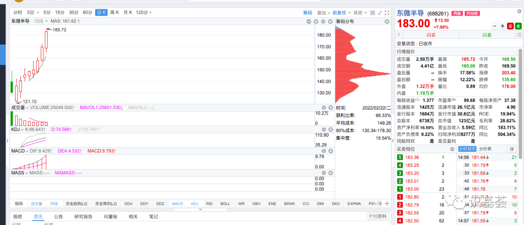This screenshot has width=524, height=225.
Task: Enable DDX indicator in bottom bar
Action: pos(128,203)
